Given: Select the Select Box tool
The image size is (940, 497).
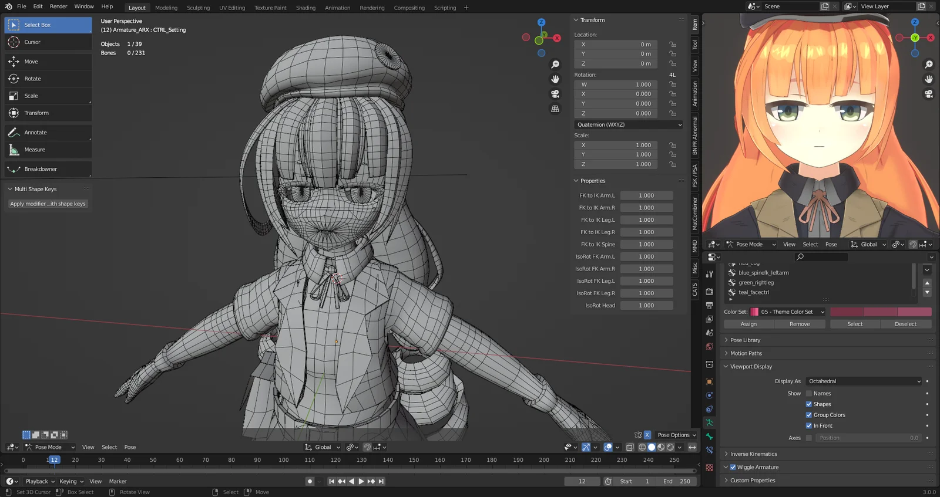Looking at the screenshot, I should (x=48, y=25).
